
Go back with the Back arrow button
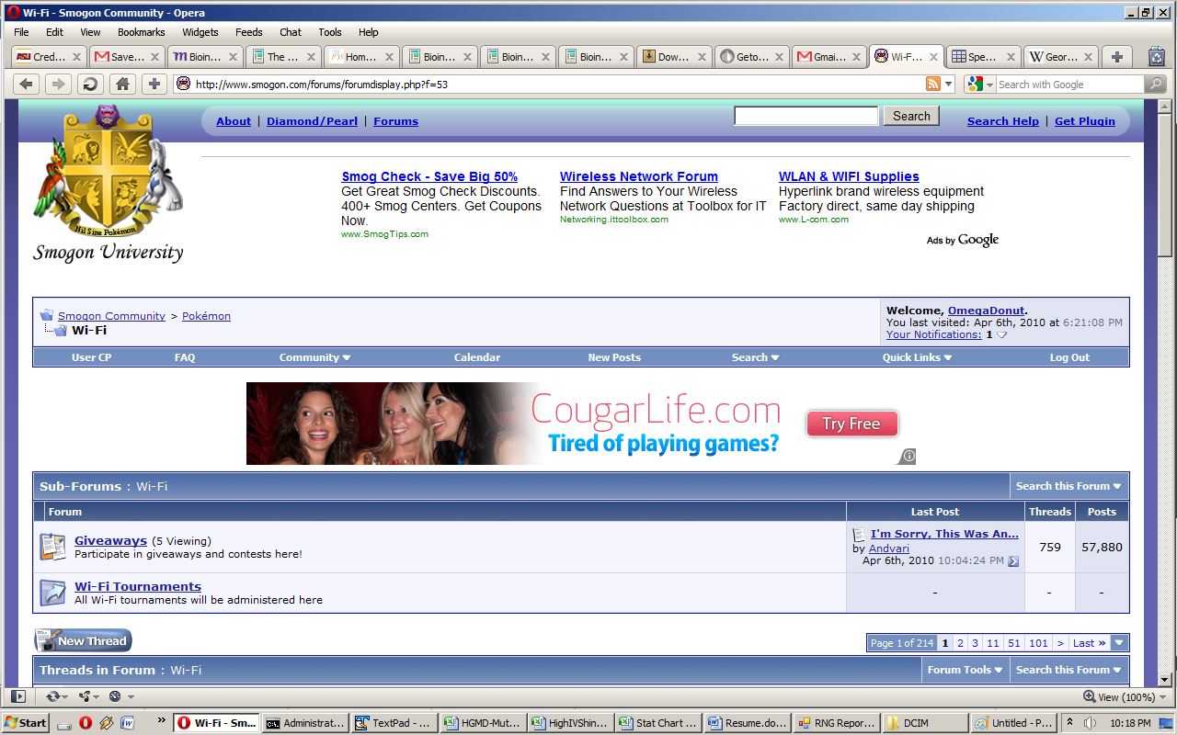coord(27,85)
